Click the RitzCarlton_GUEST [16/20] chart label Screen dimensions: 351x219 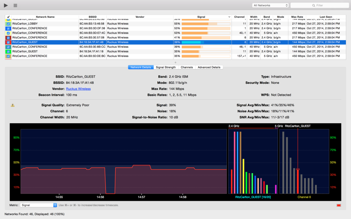coord(253,197)
